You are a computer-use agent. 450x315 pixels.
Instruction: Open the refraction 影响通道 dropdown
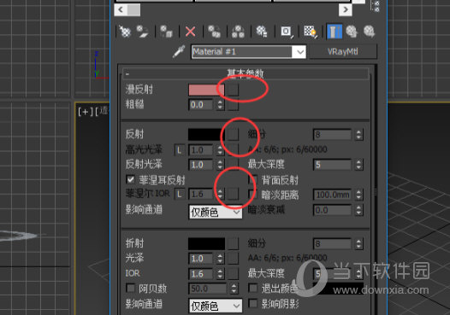click(x=216, y=306)
